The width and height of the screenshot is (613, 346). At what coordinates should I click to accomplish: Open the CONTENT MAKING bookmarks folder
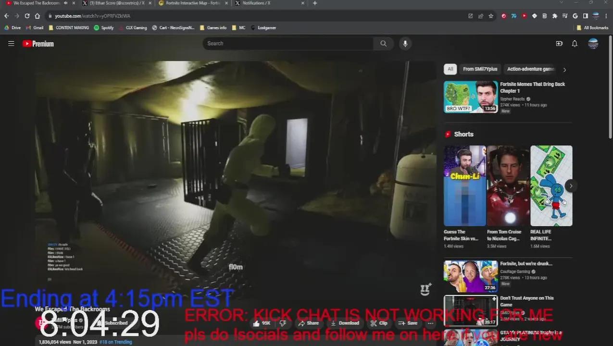tap(68, 28)
